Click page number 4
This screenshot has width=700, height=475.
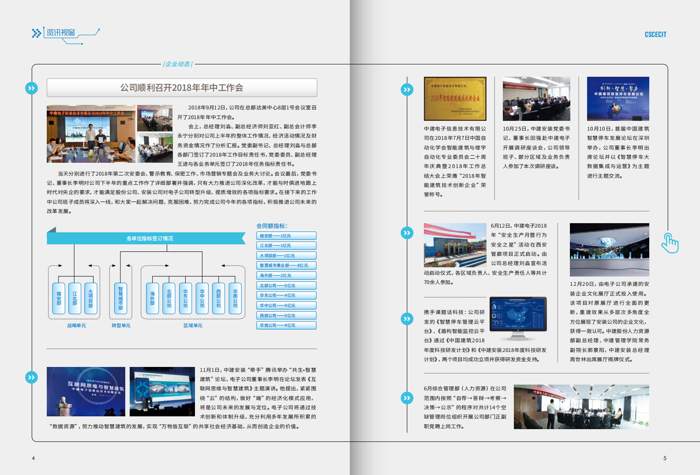point(33,458)
